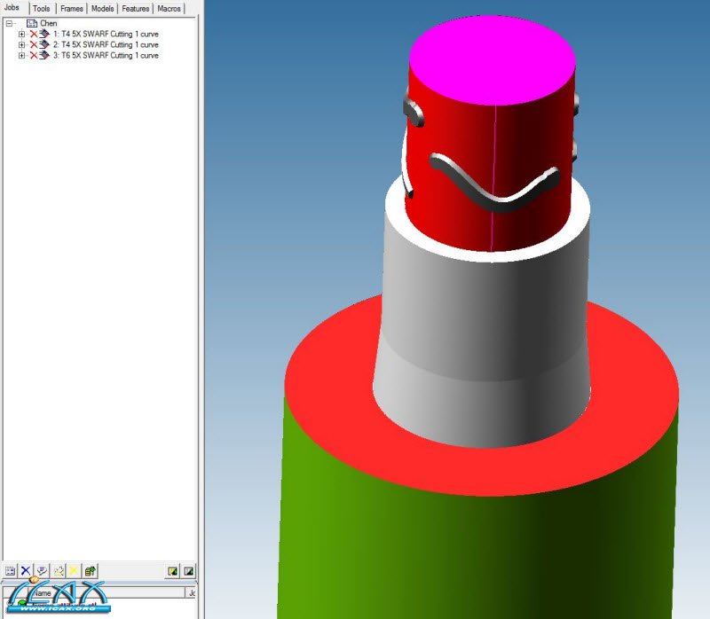Screen dimensions: 710x619
Task: Click the list view icon in bottom toolbar
Action: [x=10, y=571]
